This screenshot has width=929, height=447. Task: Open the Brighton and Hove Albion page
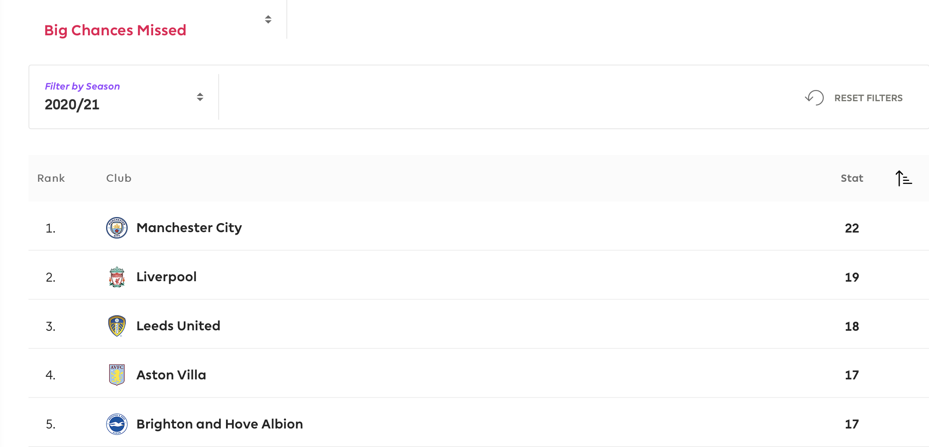[220, 424]
